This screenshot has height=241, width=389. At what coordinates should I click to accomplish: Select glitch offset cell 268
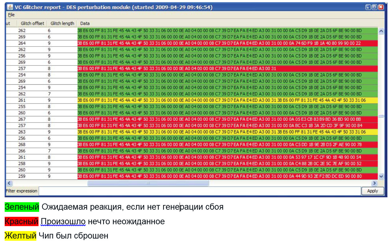click(x=22, y=145)
